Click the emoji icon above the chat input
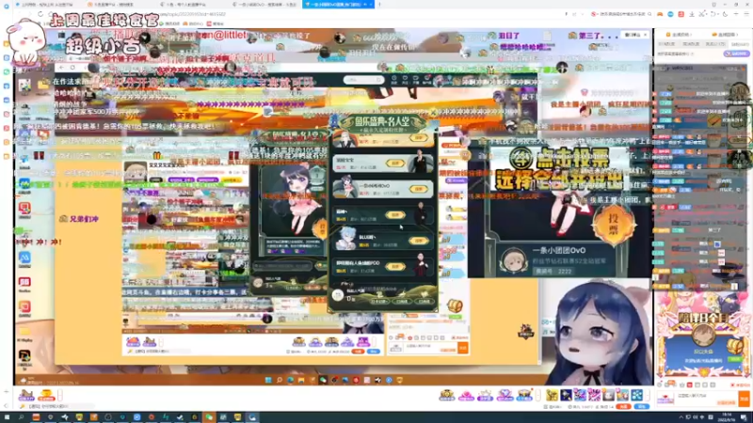 (662, 384)
